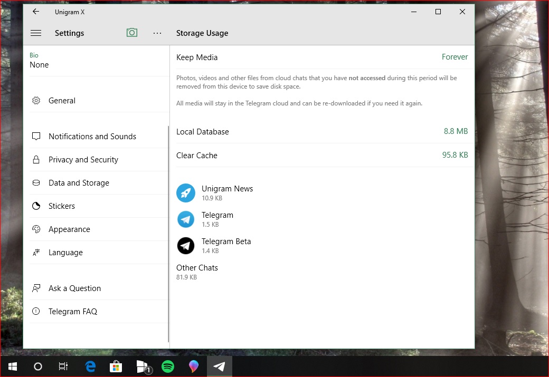Click the settings list vertical scrollbar
This screenshot has height=377, width=549.
coord(168,234)
